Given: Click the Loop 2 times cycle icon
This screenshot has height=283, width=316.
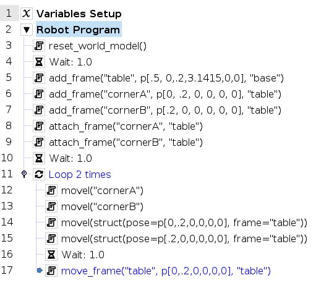Looking at the screenshot, I should pyautogui.click(x=39, y=174).
